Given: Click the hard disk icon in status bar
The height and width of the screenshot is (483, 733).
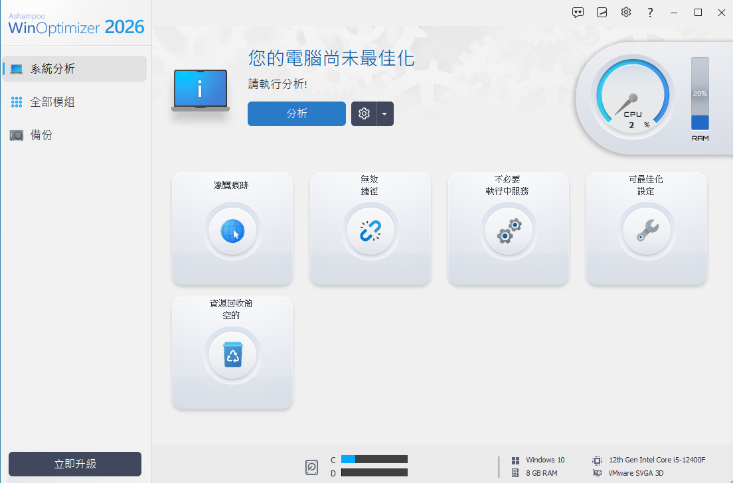Looking at the screenshot, I should point(312,467).
